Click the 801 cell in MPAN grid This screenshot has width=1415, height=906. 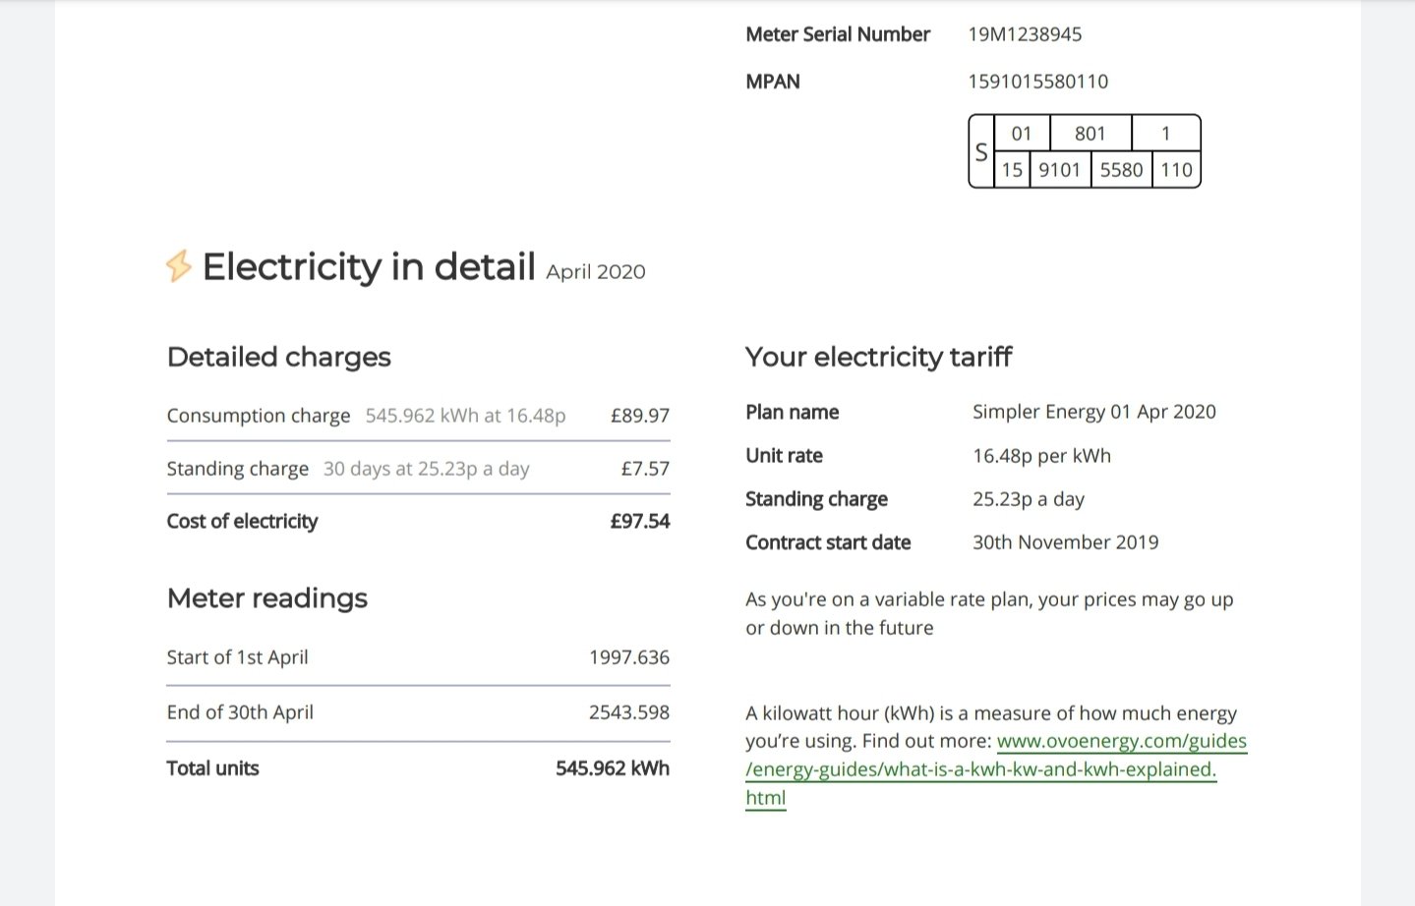[x=1091, y=134]
